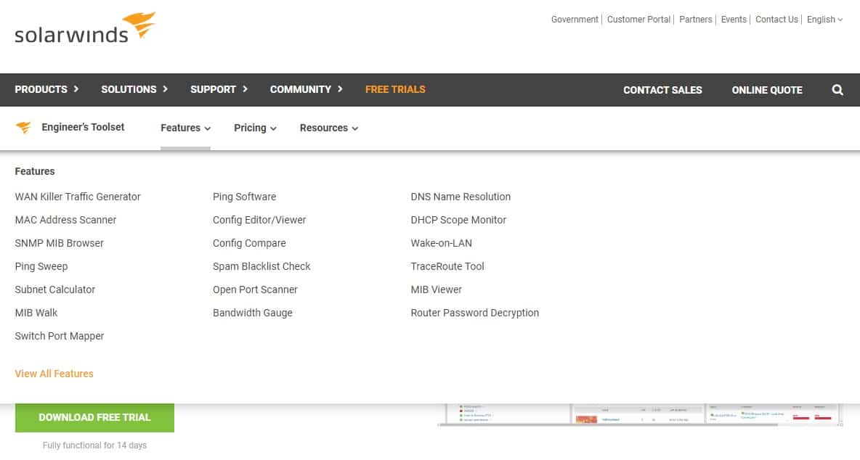The image size is (860, 460).
Task: Select Open Port Scanner
Action: click(255, 289)
